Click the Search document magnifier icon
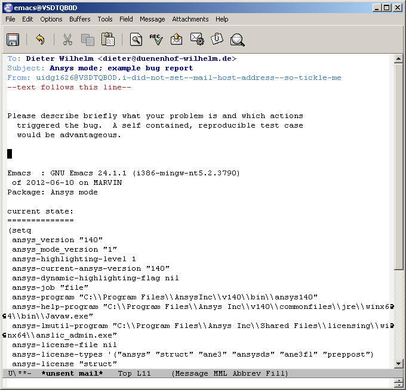The image size is (406, 390). tap(136, 39)
